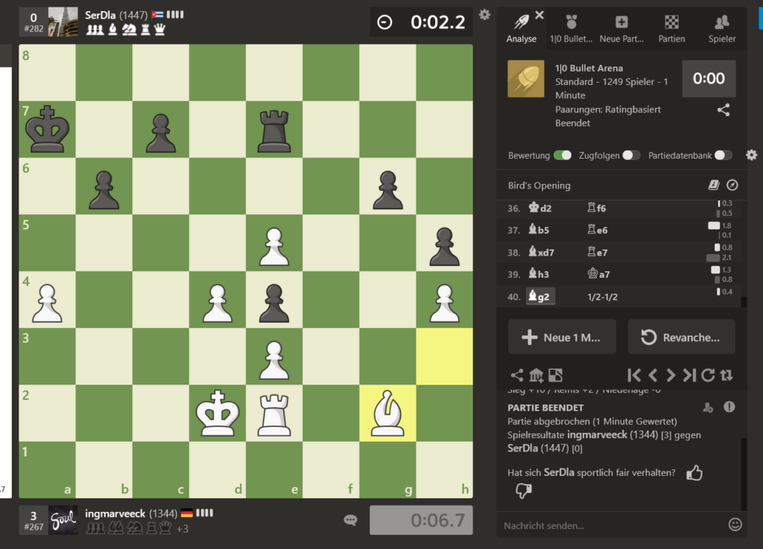The width and height of the screenshot is (763, 549).
Task: Step forward one move
Action: (671, 375)
